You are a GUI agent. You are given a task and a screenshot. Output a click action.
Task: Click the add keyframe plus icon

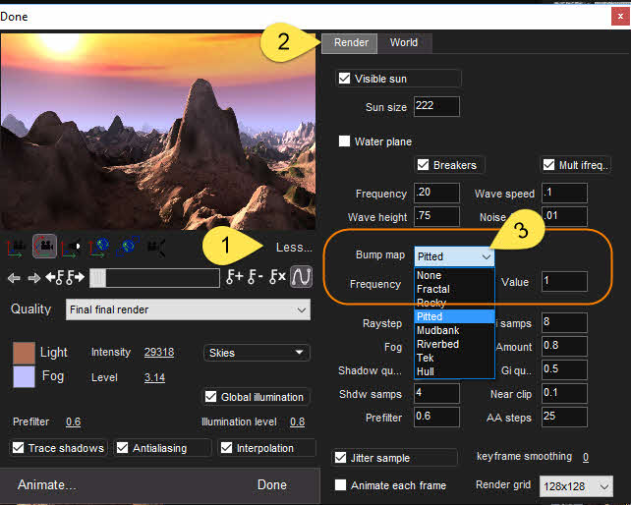[x=234, y=278]
